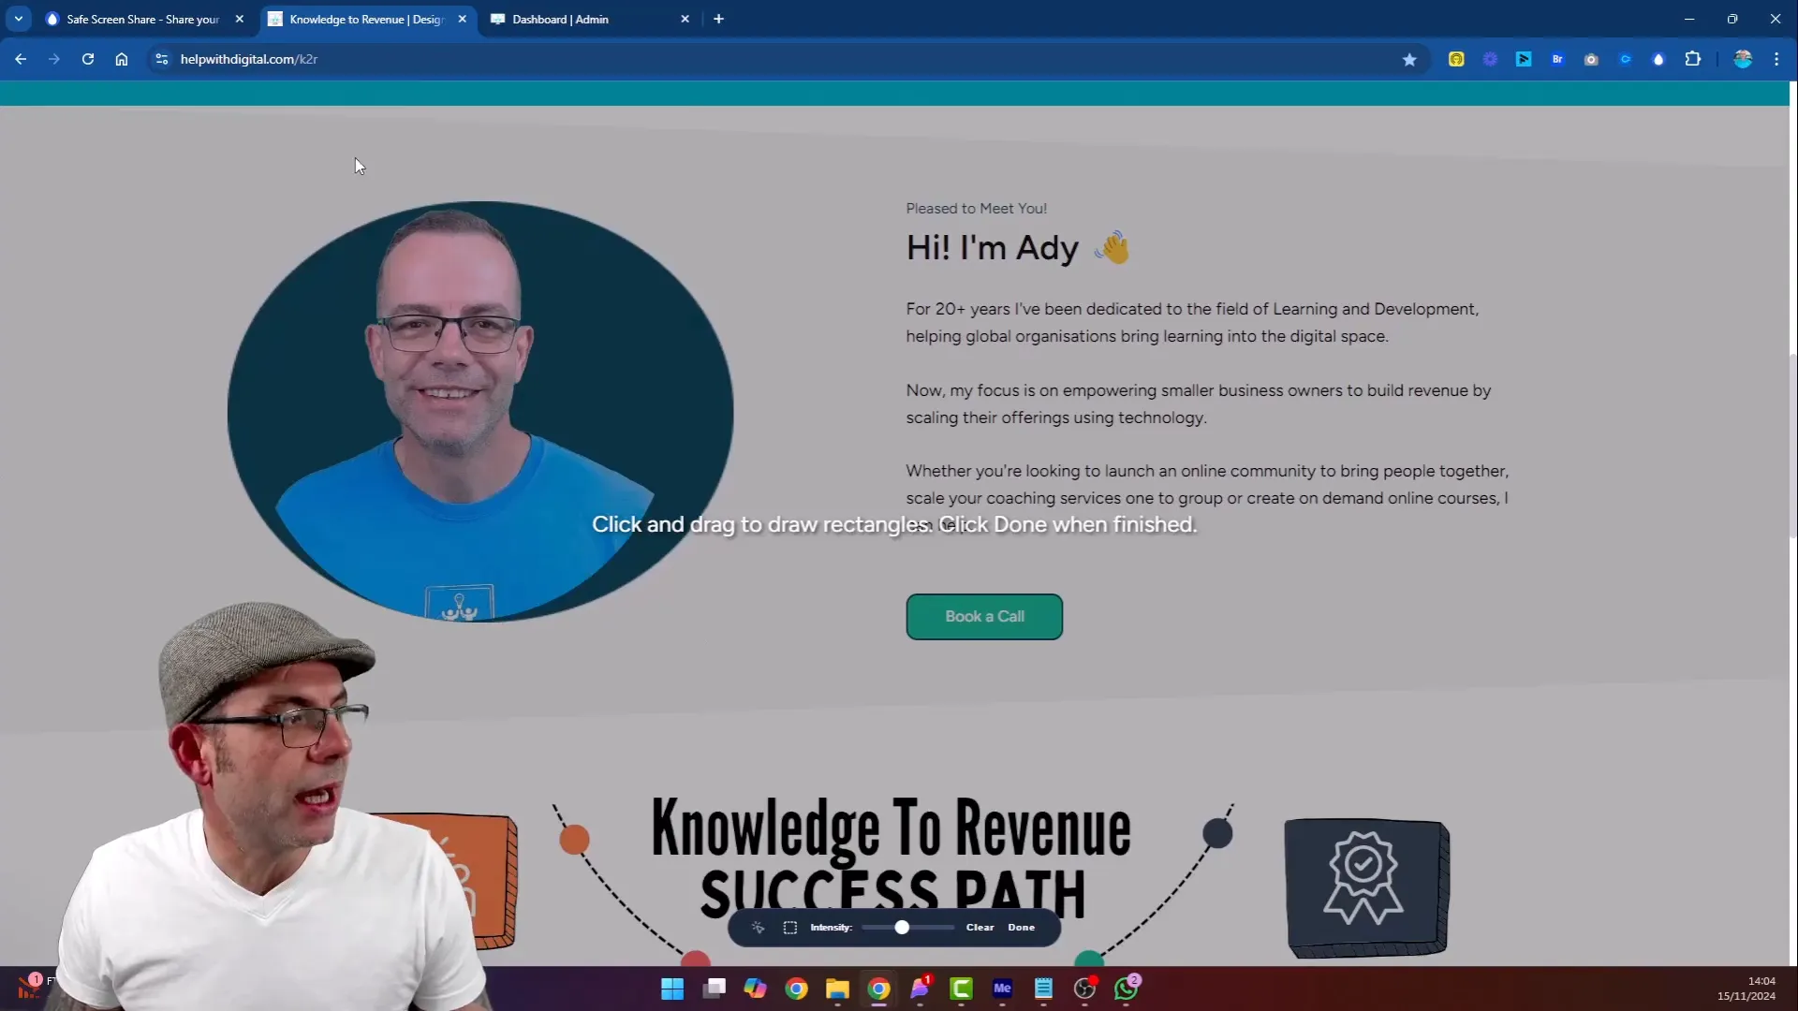Click the Clear button to reset drawing
Image resolution: width=1798 pixels, height=1011 pixels.
pyautogui.click(x=980, y=927)
